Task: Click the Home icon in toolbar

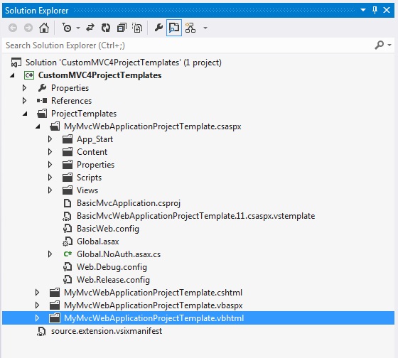Action: pos(44,28)
